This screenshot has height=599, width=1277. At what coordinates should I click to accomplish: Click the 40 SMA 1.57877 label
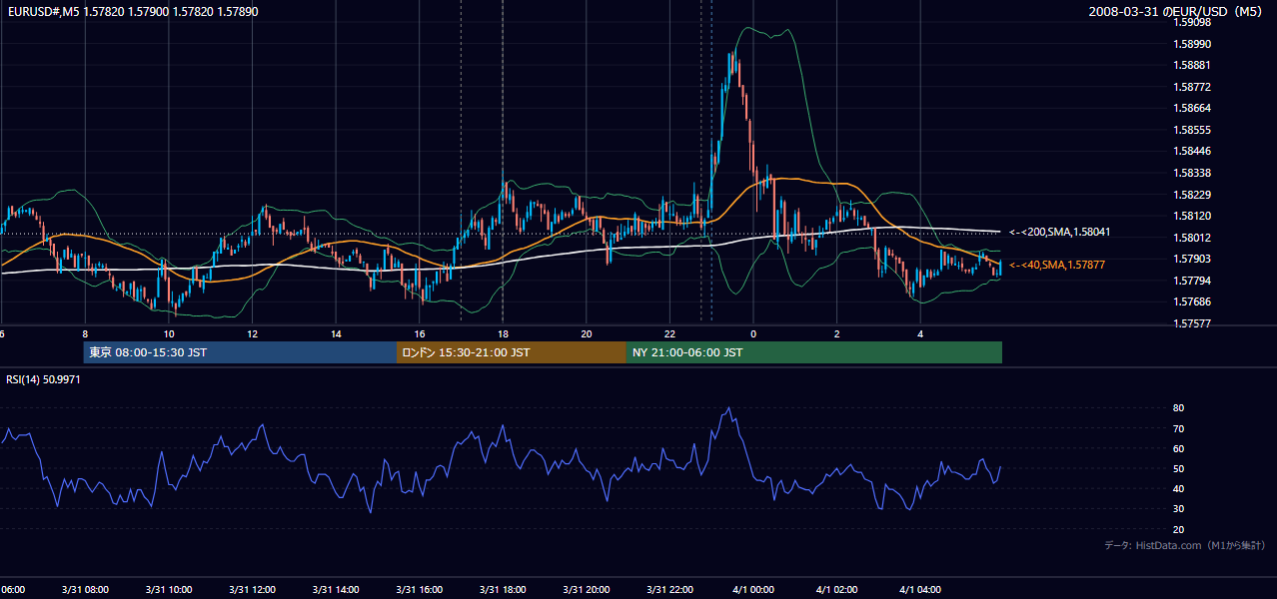click(1056, 265)
